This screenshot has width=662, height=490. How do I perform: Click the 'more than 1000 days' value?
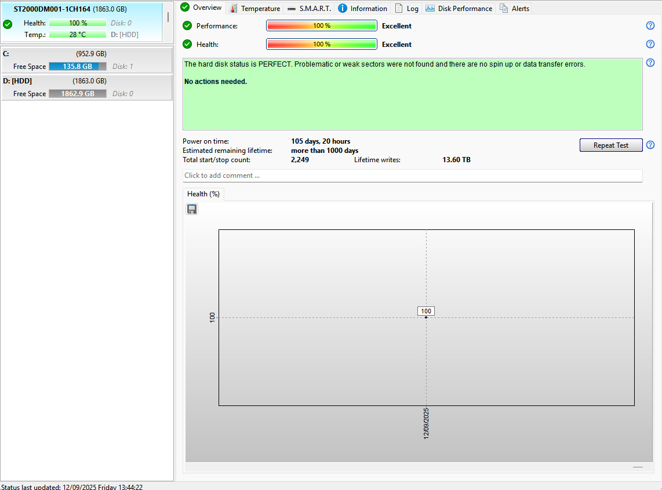click(x=325, y=151)
